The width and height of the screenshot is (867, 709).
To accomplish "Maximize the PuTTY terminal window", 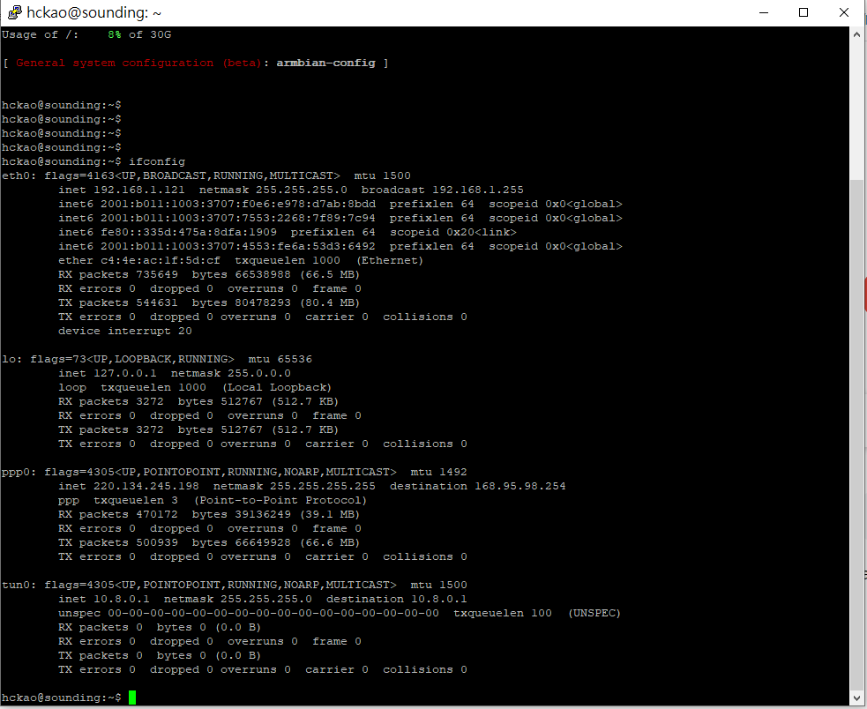I will pos(803,12).
